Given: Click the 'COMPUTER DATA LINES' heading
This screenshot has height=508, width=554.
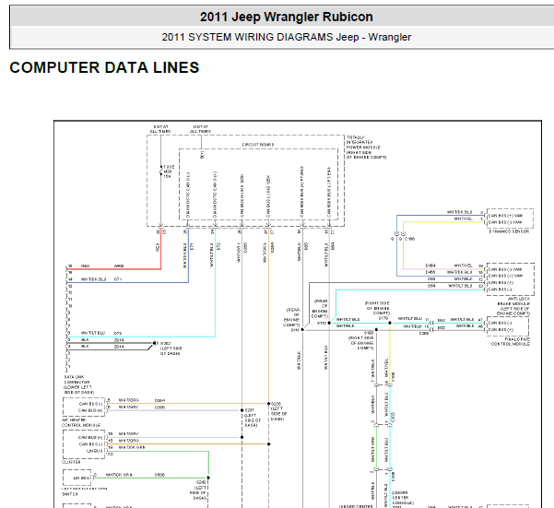Looking at the screenshot, I should click(104, 67).
